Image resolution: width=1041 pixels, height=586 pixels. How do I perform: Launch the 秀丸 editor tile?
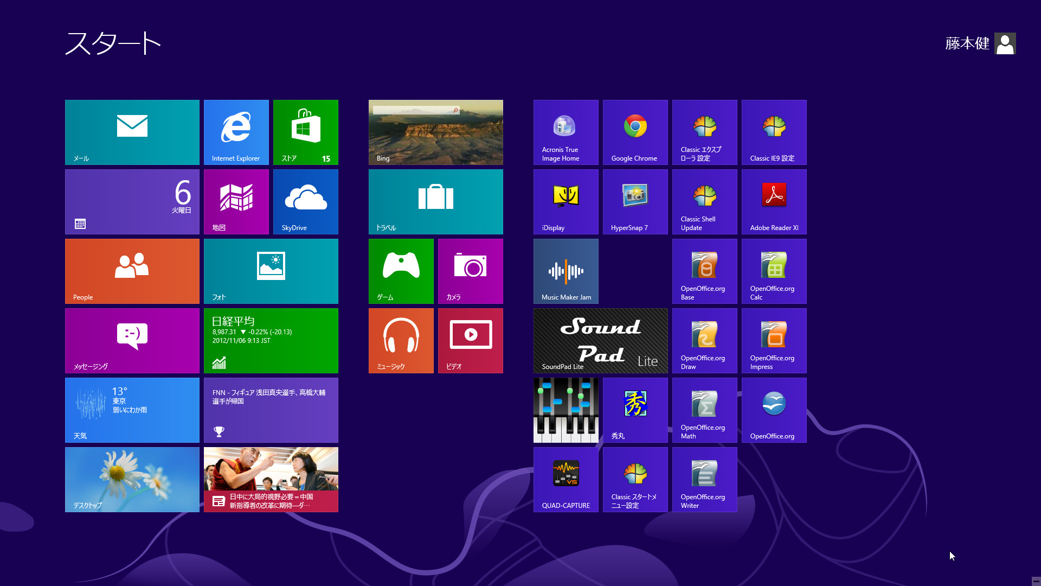[x=635, y=410]
